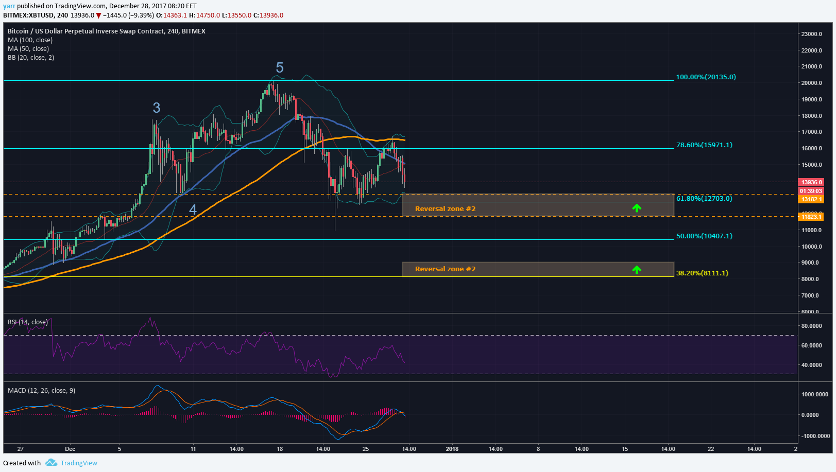This screenshot has height=472, width=836.
Task: Click the BITMEX:XBTUSD symbol text
Action: (28, 15)
